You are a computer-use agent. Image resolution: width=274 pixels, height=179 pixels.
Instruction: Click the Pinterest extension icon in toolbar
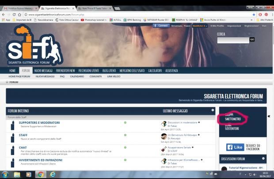tap(266, 15)
